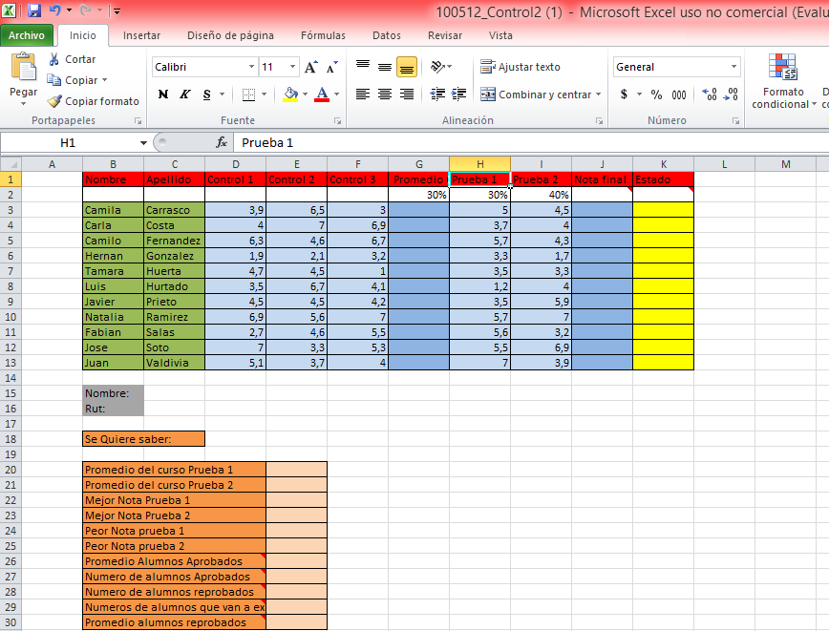Open the Fuente dialog launcher
This screenshot has width=829, height=631.
coord(337,121)
